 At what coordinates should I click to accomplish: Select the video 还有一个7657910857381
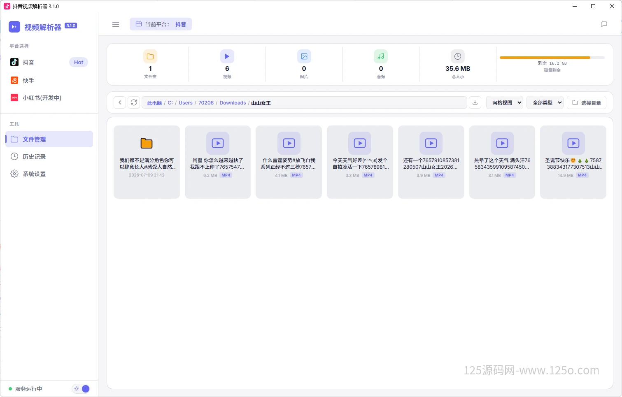(x=431, y=162)
